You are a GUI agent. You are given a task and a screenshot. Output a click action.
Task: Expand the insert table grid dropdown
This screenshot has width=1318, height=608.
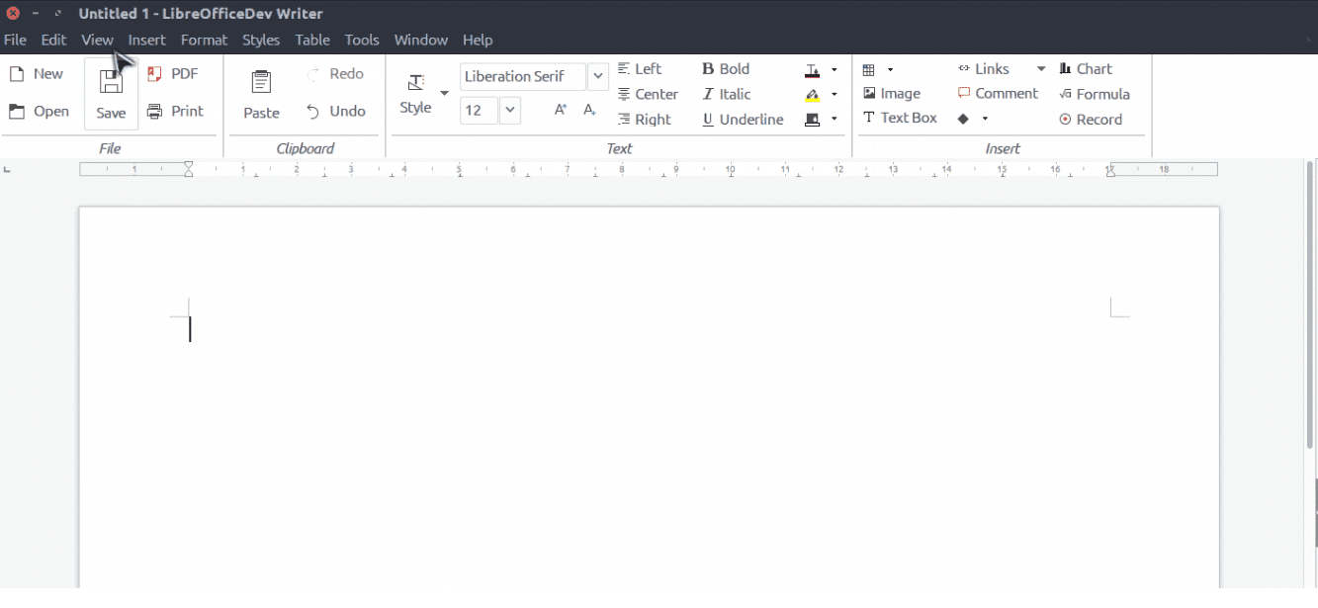click(x=889, y=69)
